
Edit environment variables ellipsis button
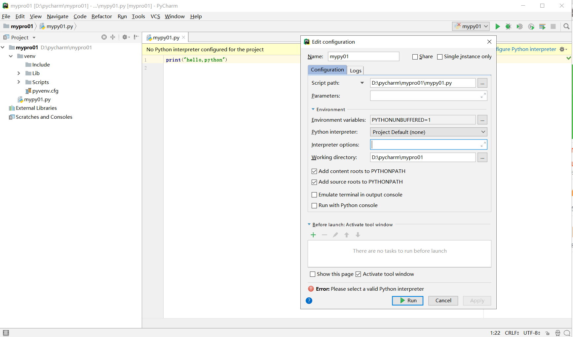pyautogui.click(x=482, y=120)
